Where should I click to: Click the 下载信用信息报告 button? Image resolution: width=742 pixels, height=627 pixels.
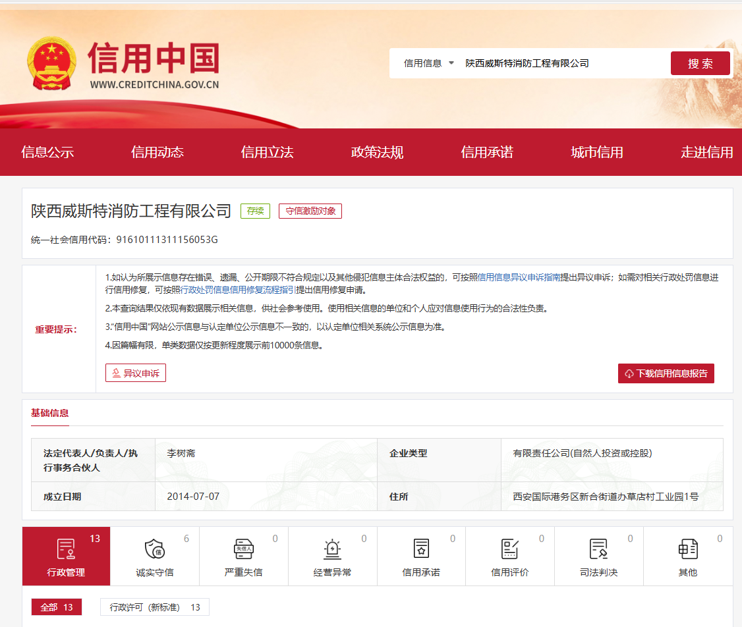coord(666,373)
